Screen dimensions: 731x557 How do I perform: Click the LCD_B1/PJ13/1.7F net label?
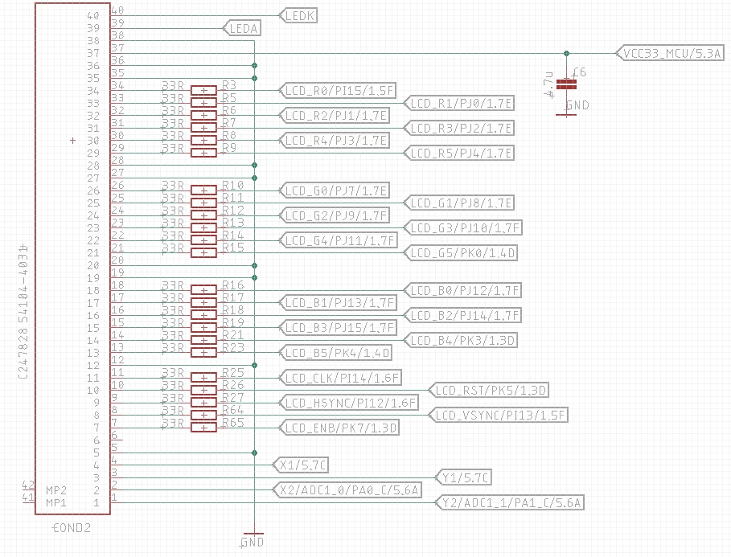click(338, 303)
